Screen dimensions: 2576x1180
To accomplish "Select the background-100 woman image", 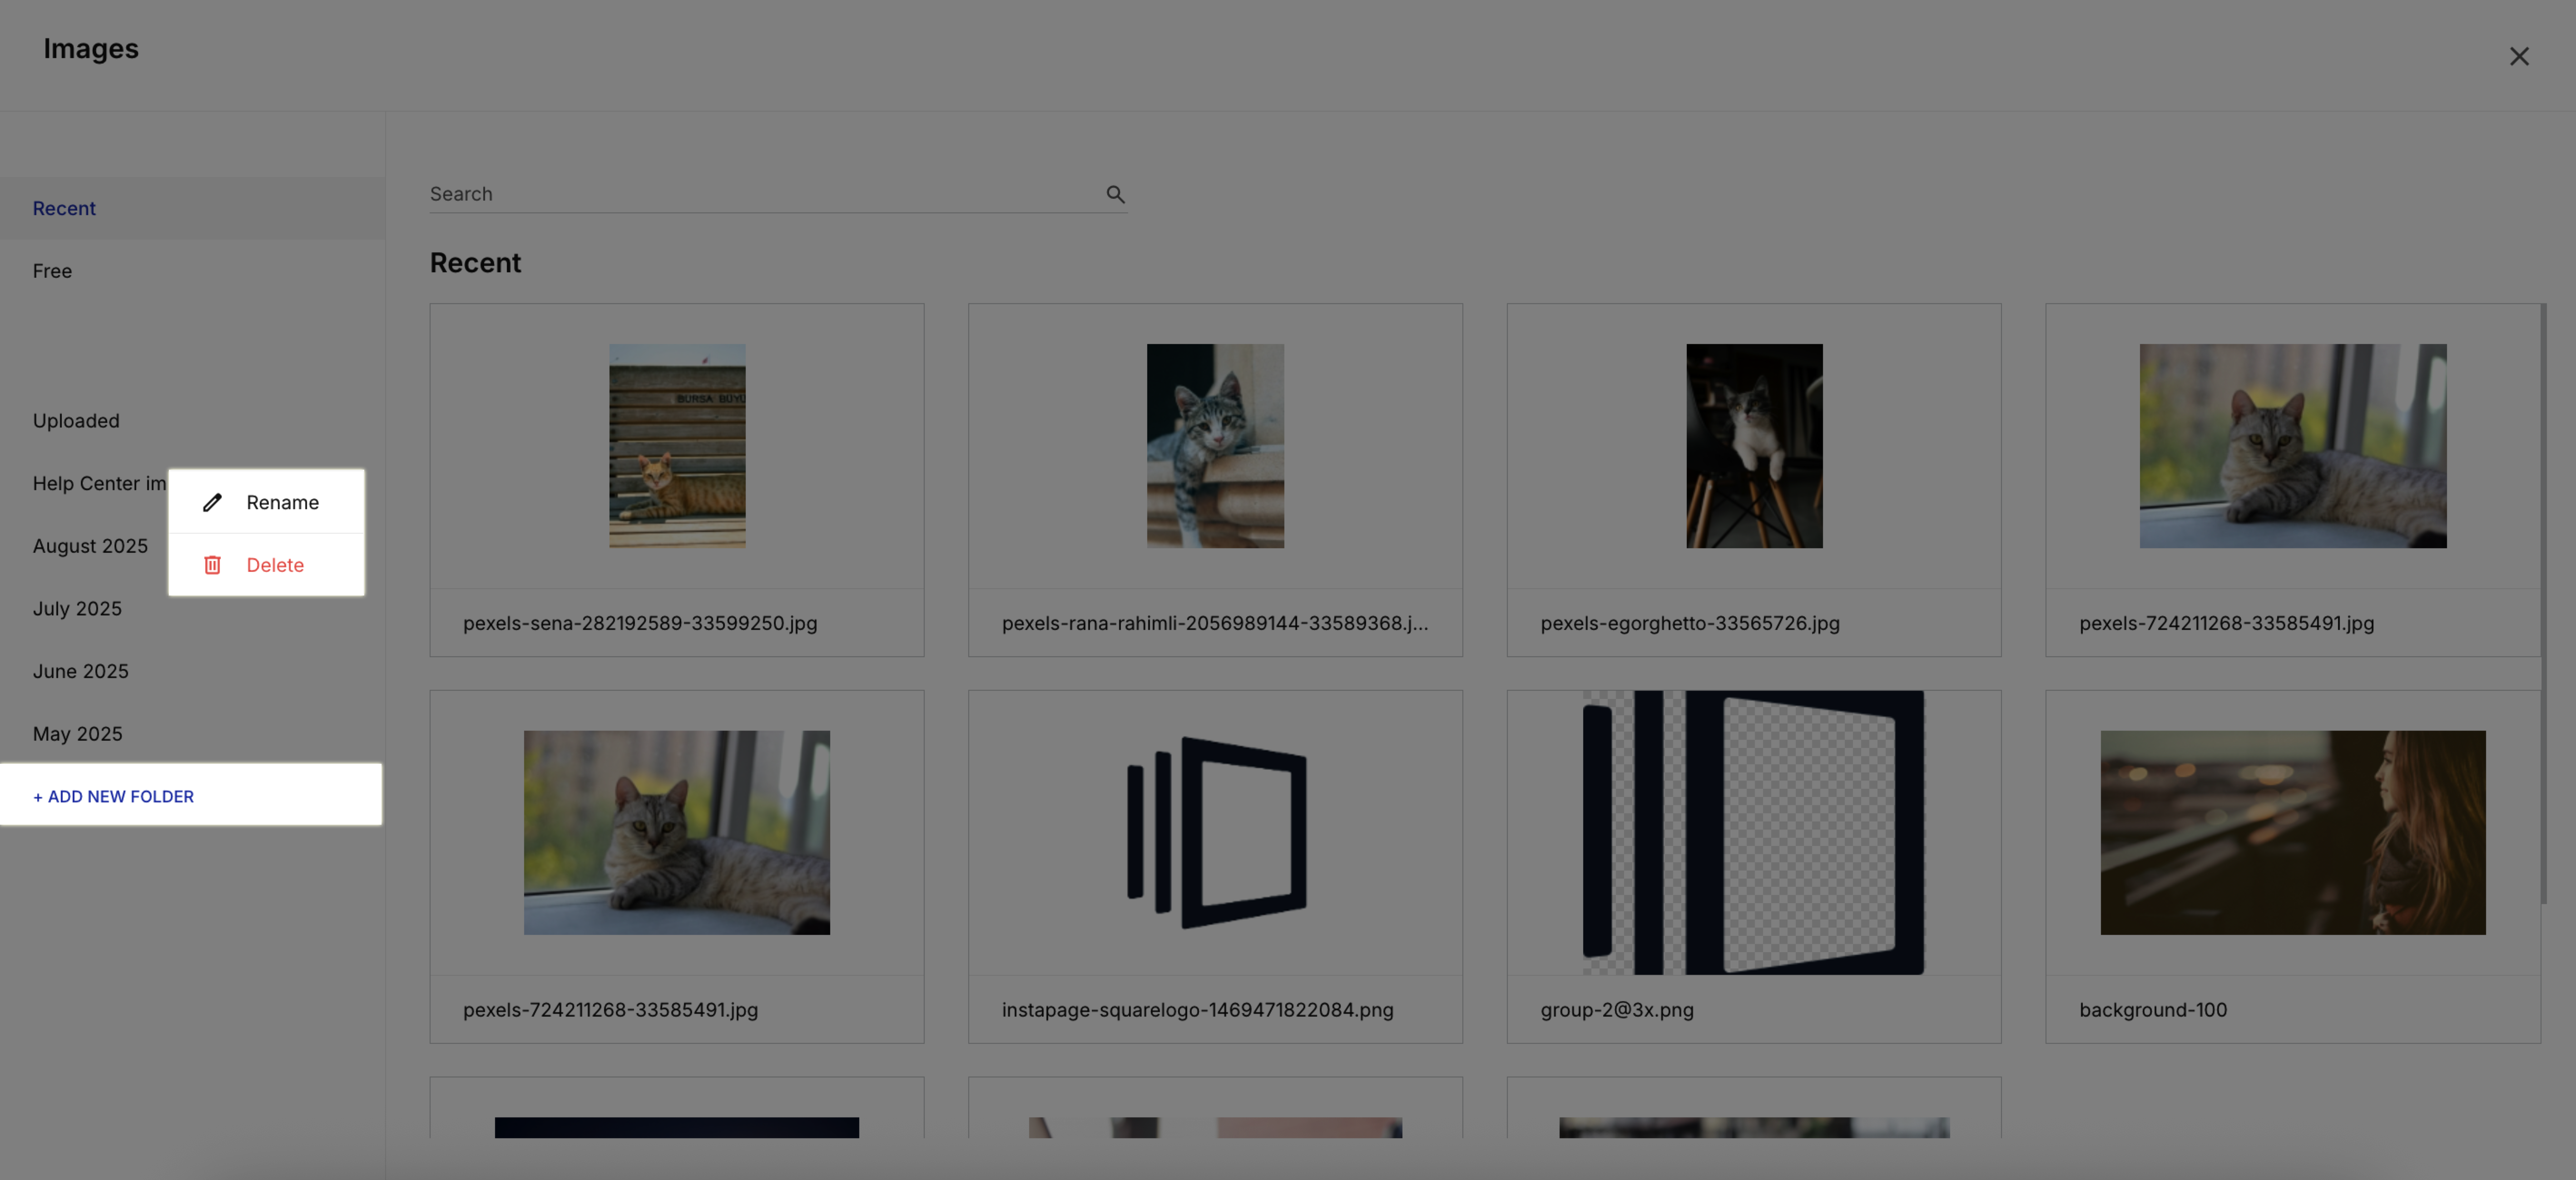I will 2292,832.
